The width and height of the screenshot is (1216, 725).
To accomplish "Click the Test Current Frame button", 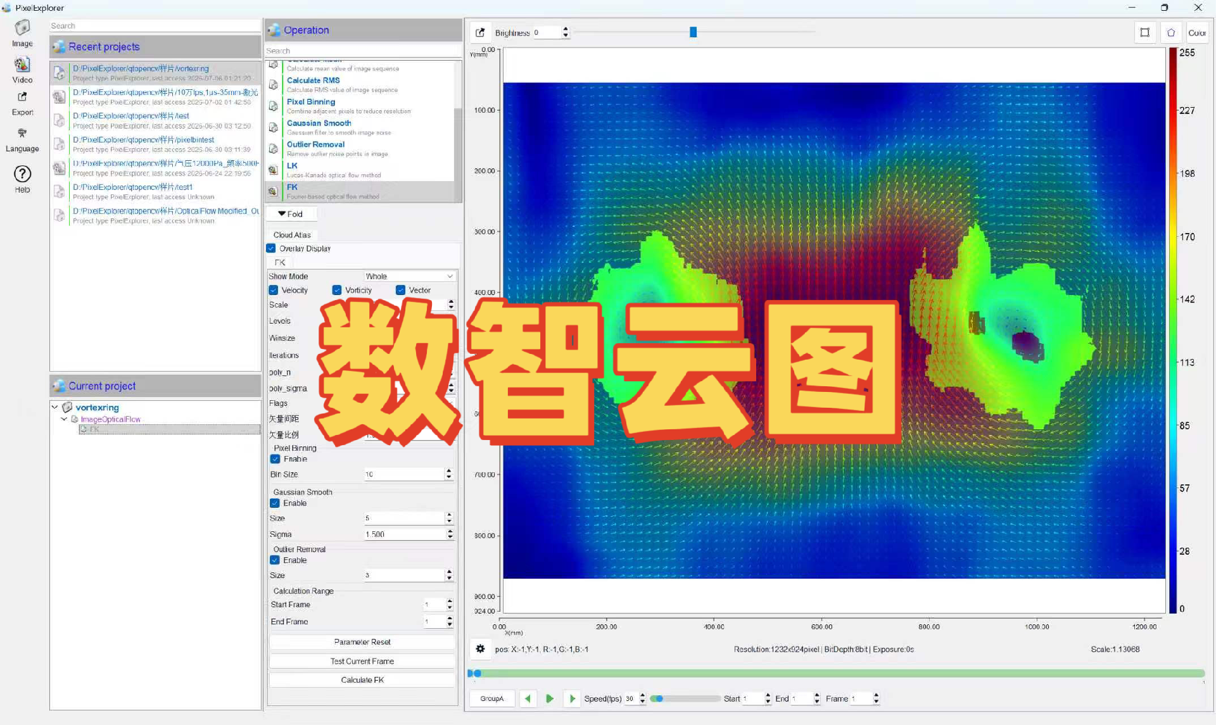I will point(362,661).
